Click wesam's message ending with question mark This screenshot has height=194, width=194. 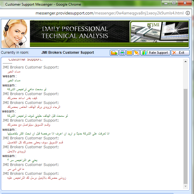click(22, 160)
